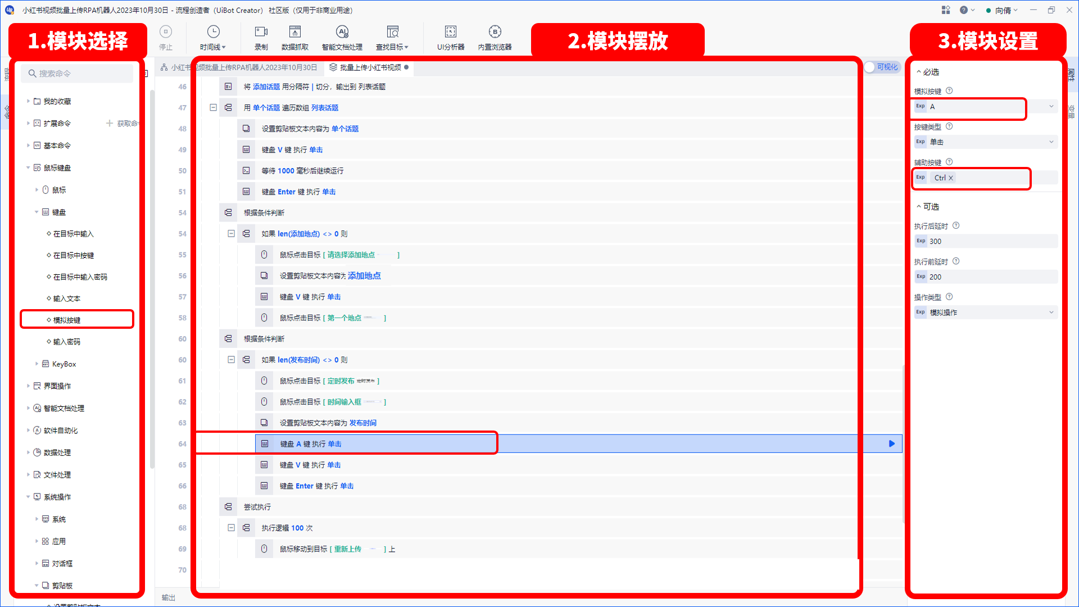Collapse the 可选 properties section
This screenshot has width=1079, height=607.
(x=919, y=207)
